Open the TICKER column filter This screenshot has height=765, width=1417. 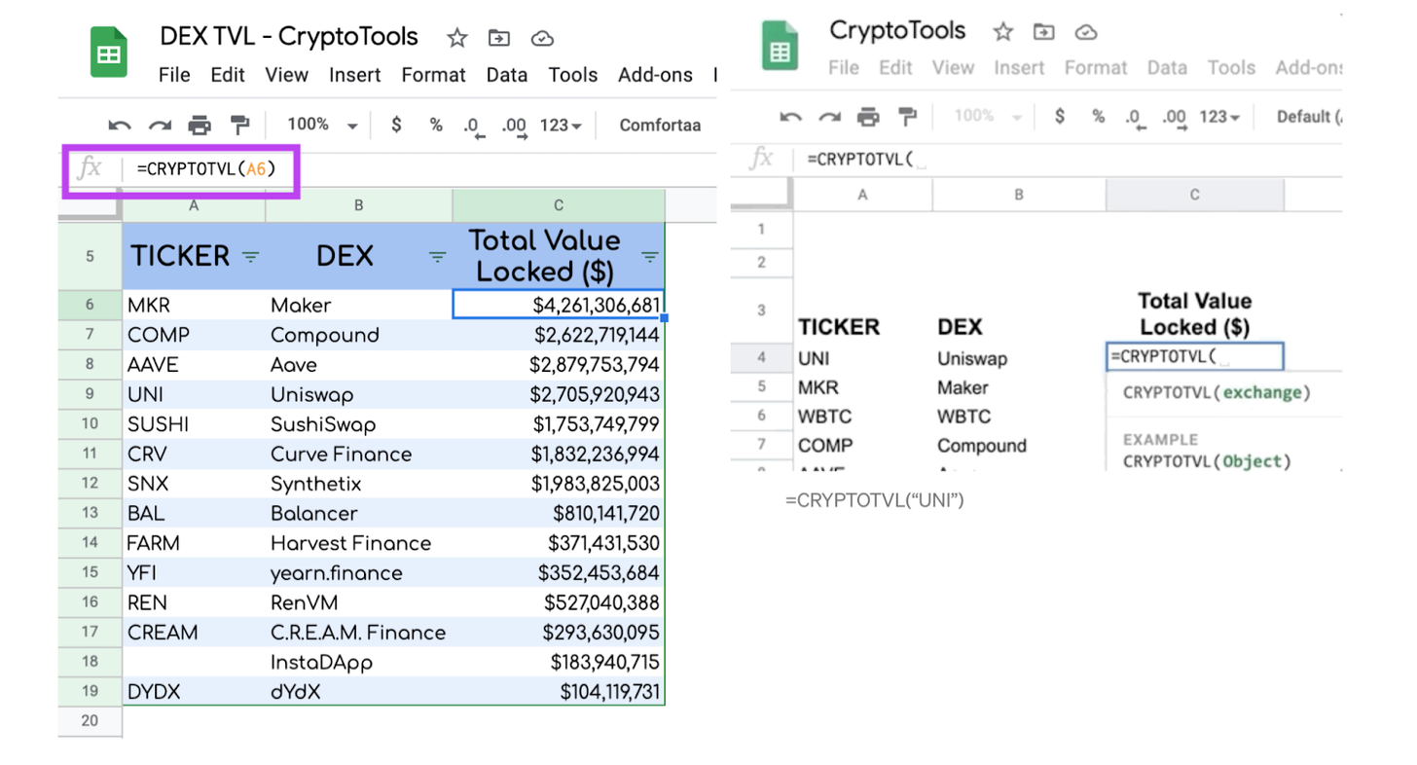pyautogui.click(x=250, y=257)
